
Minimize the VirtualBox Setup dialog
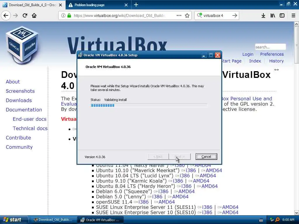204,55
